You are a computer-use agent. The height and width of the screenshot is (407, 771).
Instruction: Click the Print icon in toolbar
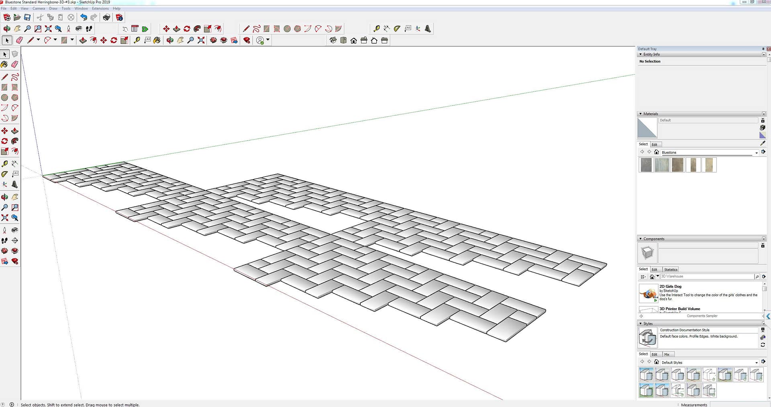106,17
